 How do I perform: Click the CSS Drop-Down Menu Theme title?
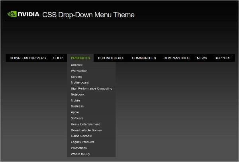point(88,15)
